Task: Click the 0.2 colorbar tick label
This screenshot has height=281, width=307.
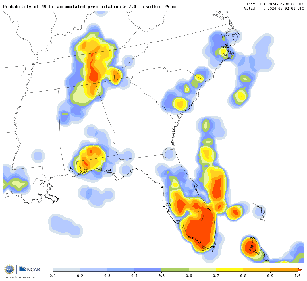Action: coord(80,276)
